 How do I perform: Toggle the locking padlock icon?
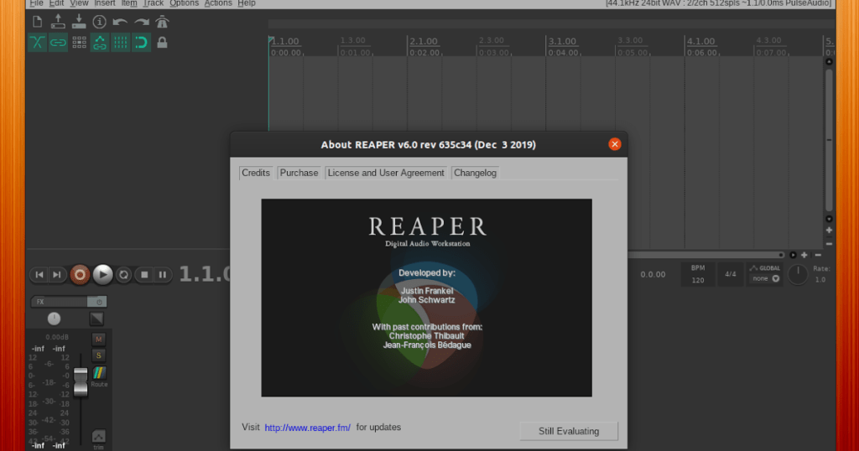pyautogui.click(x=162, y=42)
